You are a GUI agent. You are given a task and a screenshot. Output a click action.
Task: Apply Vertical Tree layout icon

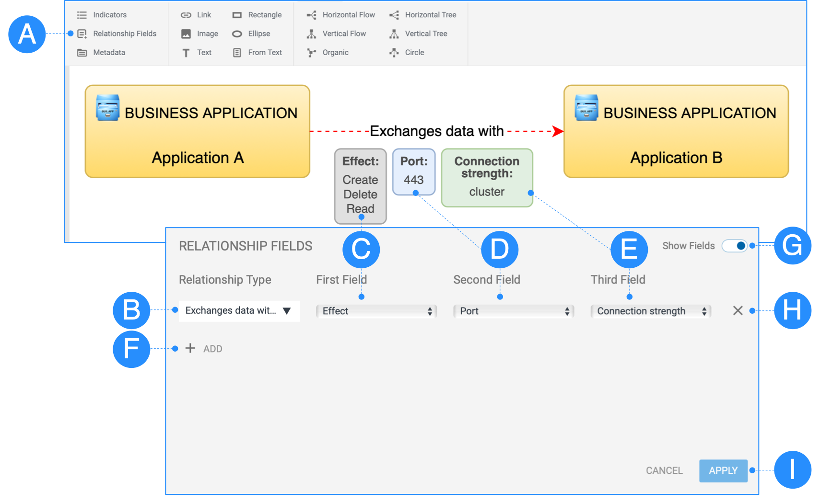394,34
